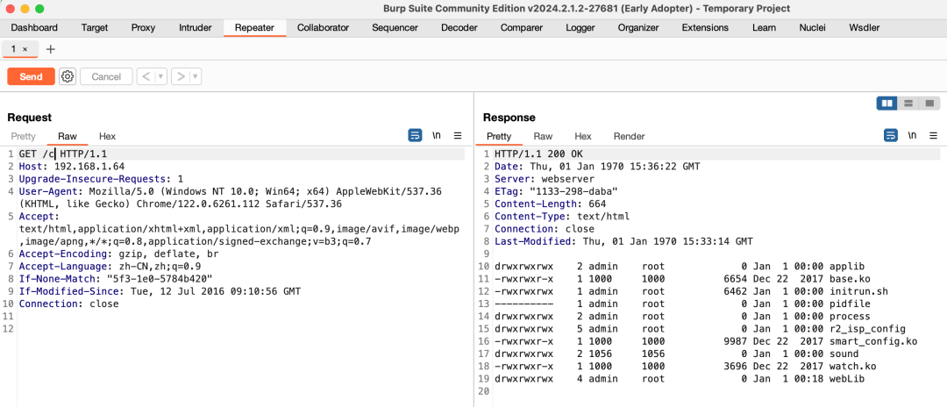Select combined tabbed layout icon
This screenshot has height=407, width=947.
coord(929,104)
